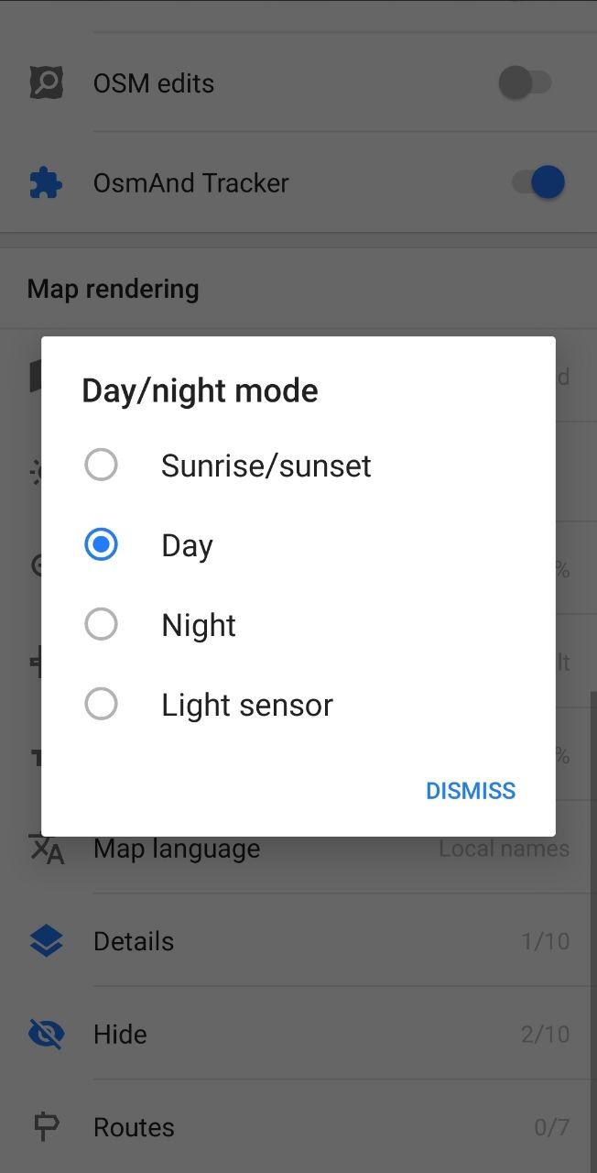
Task: Click the OSM edits magnifier icon
Action: pos(46,83)
